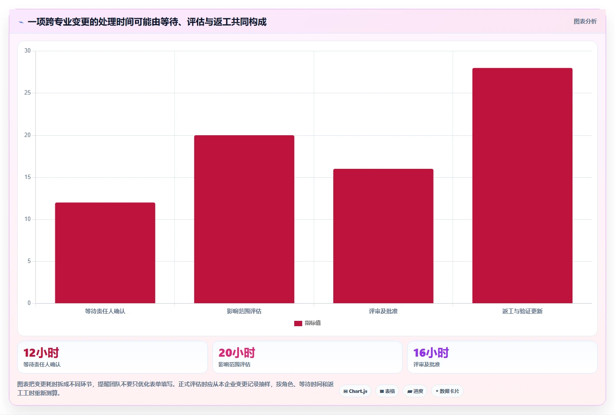Click the Chart.js tag chip
Viewport: 615px width, 415px height.
click(x=355, y=391)
